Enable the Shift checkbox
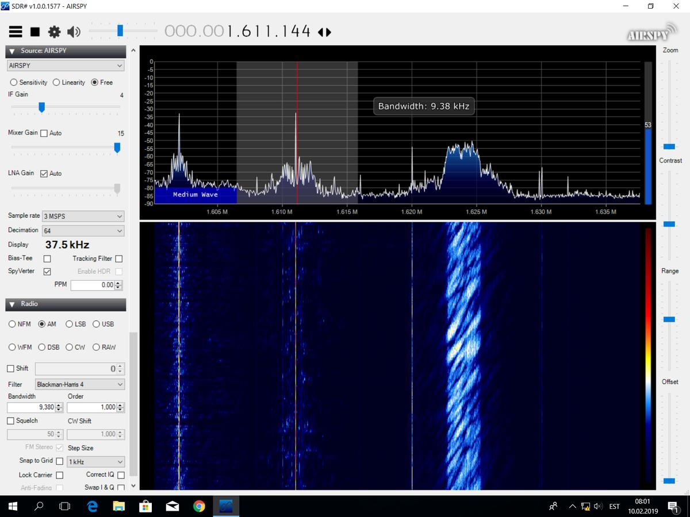The height and width of the screenshot is (517, 690). (10, 368)
